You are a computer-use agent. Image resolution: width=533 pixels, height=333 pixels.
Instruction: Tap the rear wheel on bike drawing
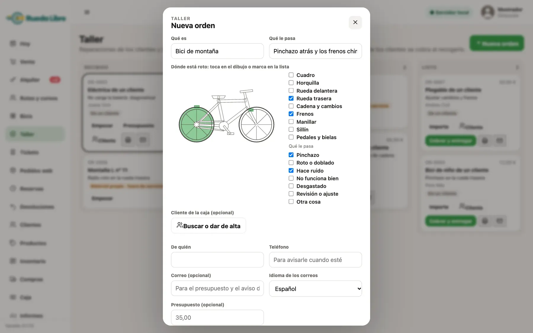pos(197,125)
